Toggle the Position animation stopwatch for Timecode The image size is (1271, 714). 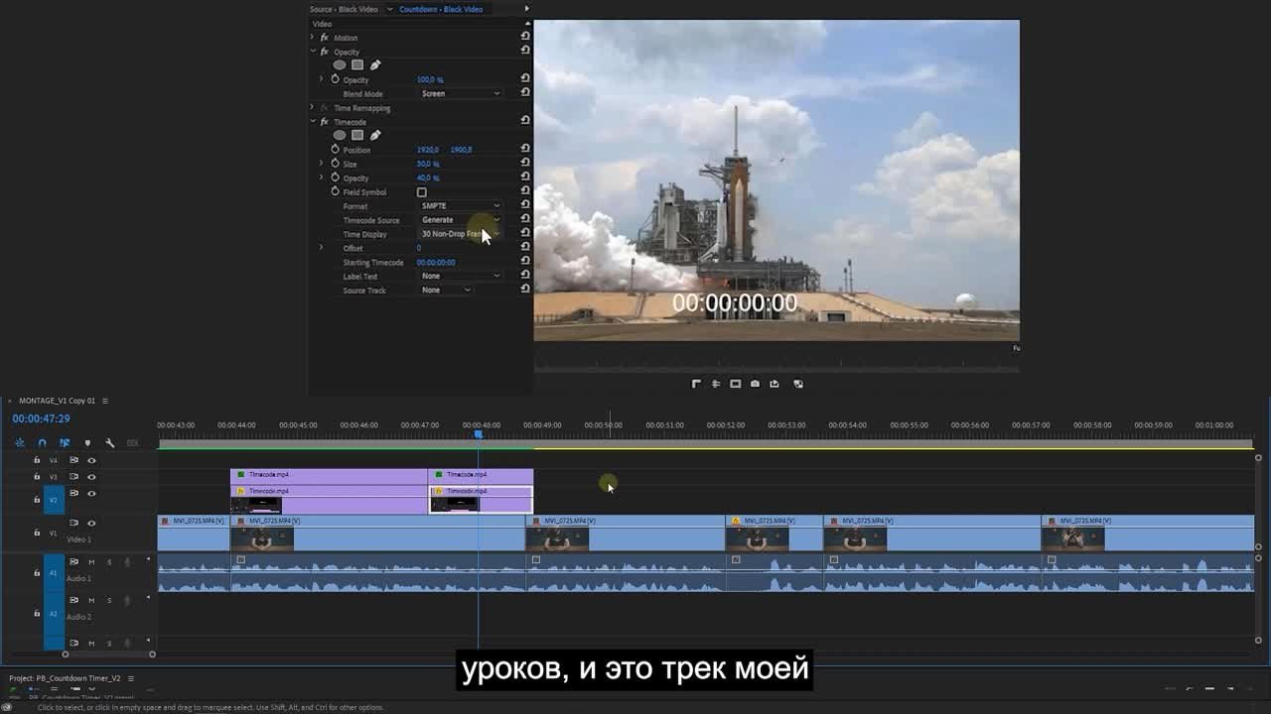334,149
